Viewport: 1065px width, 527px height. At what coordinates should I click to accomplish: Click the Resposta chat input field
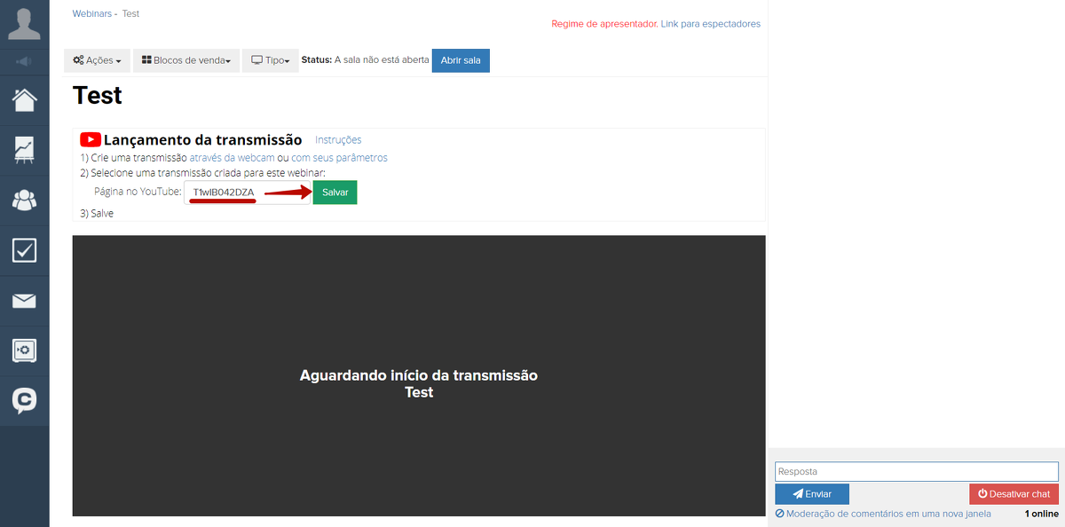point(916,471)
